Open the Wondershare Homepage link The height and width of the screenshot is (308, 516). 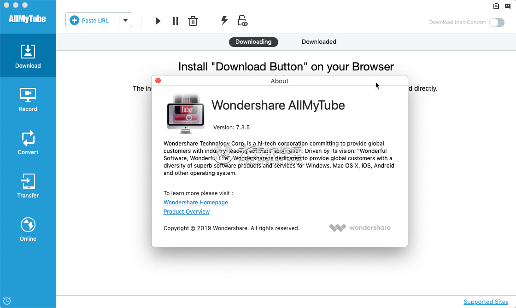[195, 203]
